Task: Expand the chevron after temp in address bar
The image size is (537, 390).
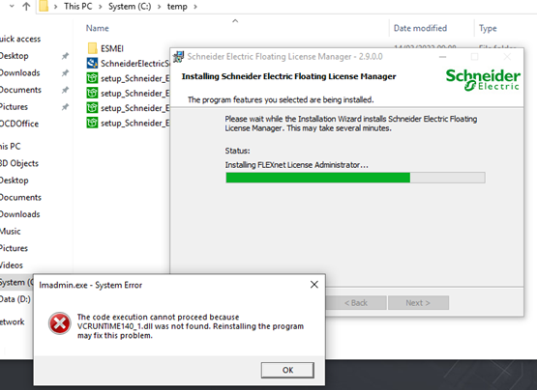Action: tap(195, 7)
